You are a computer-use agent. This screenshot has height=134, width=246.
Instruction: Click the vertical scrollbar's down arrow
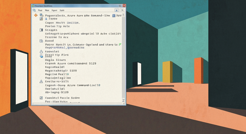(124, 100)
